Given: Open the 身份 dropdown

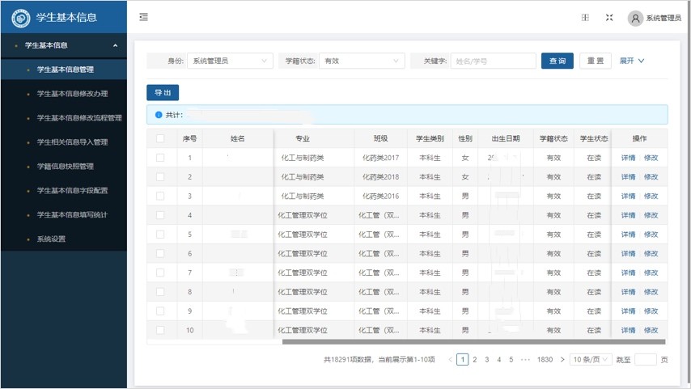Looking at the screenshot, I should point(231,61).
